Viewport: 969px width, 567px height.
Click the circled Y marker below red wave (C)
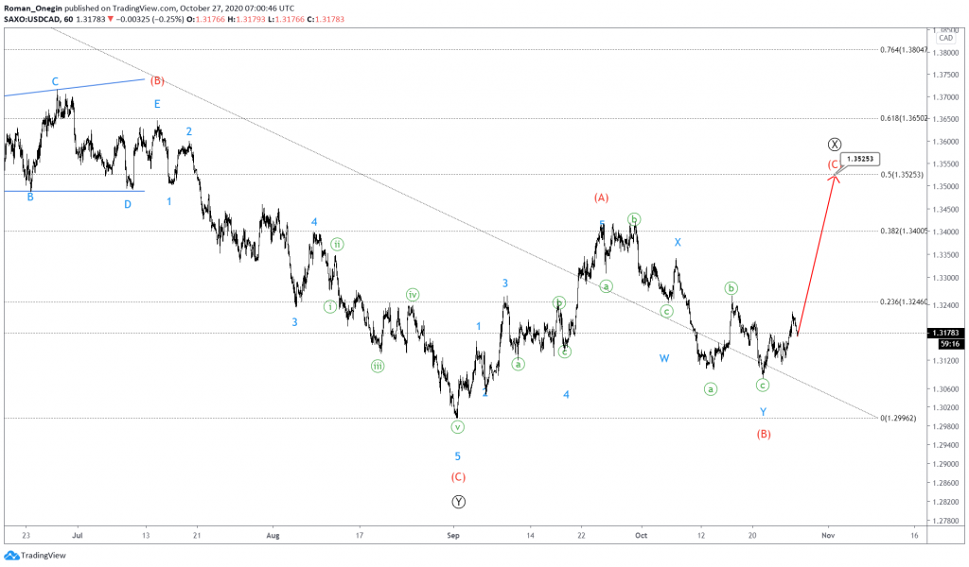tap(458, 502)
